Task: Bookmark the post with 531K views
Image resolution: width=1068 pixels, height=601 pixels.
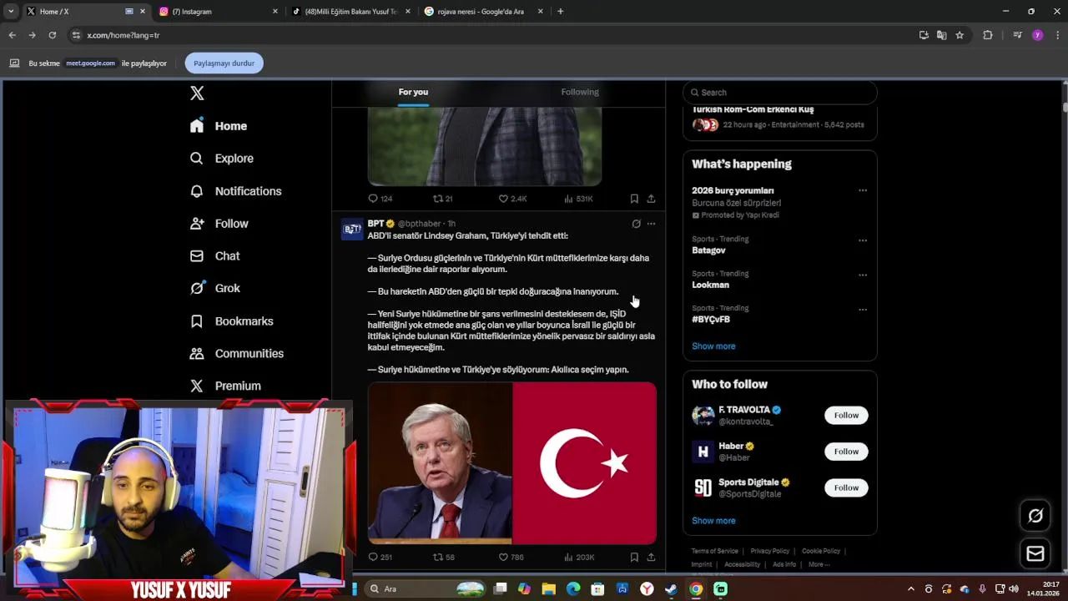Action: click(x=634, y=199)
